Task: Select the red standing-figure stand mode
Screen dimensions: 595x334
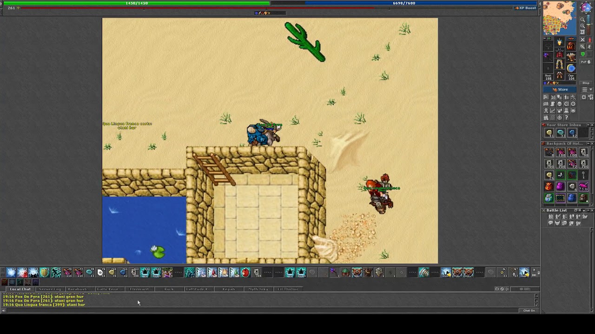Action: click(590, 40)
